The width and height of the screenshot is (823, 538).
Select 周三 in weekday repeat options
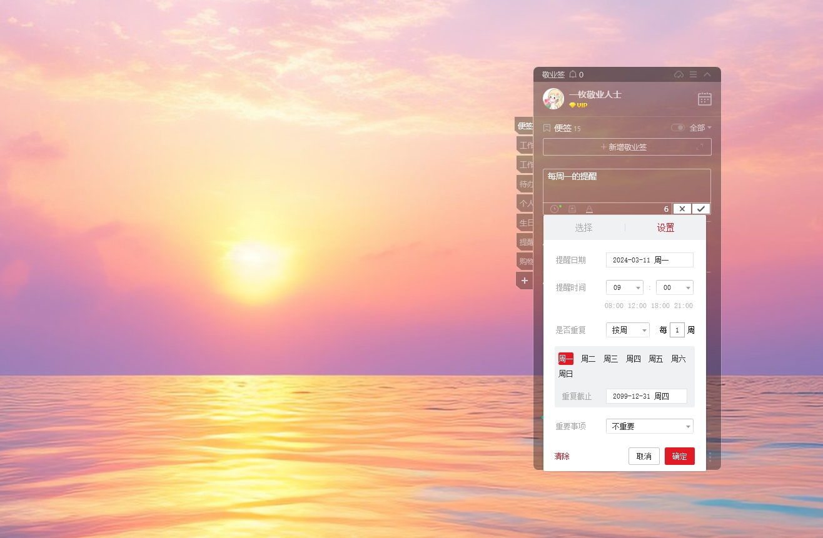point(610,359)
